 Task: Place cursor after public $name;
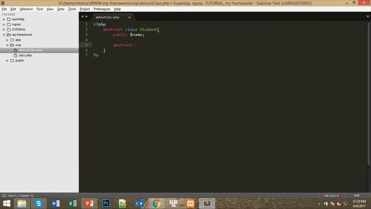[x=144, y=35]
